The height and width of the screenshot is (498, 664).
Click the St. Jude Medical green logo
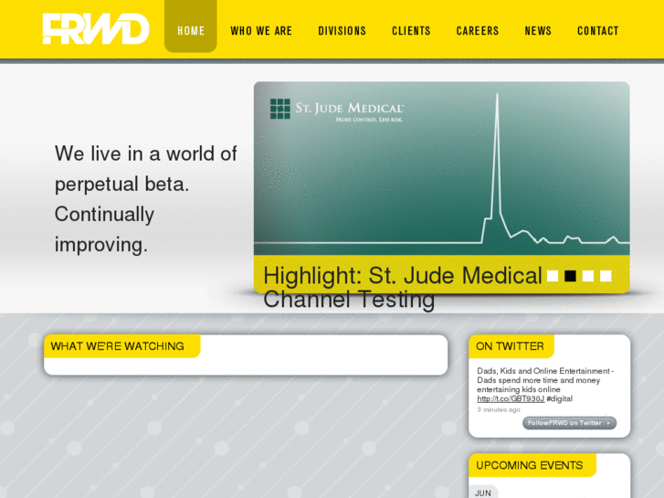coord(280,109)
